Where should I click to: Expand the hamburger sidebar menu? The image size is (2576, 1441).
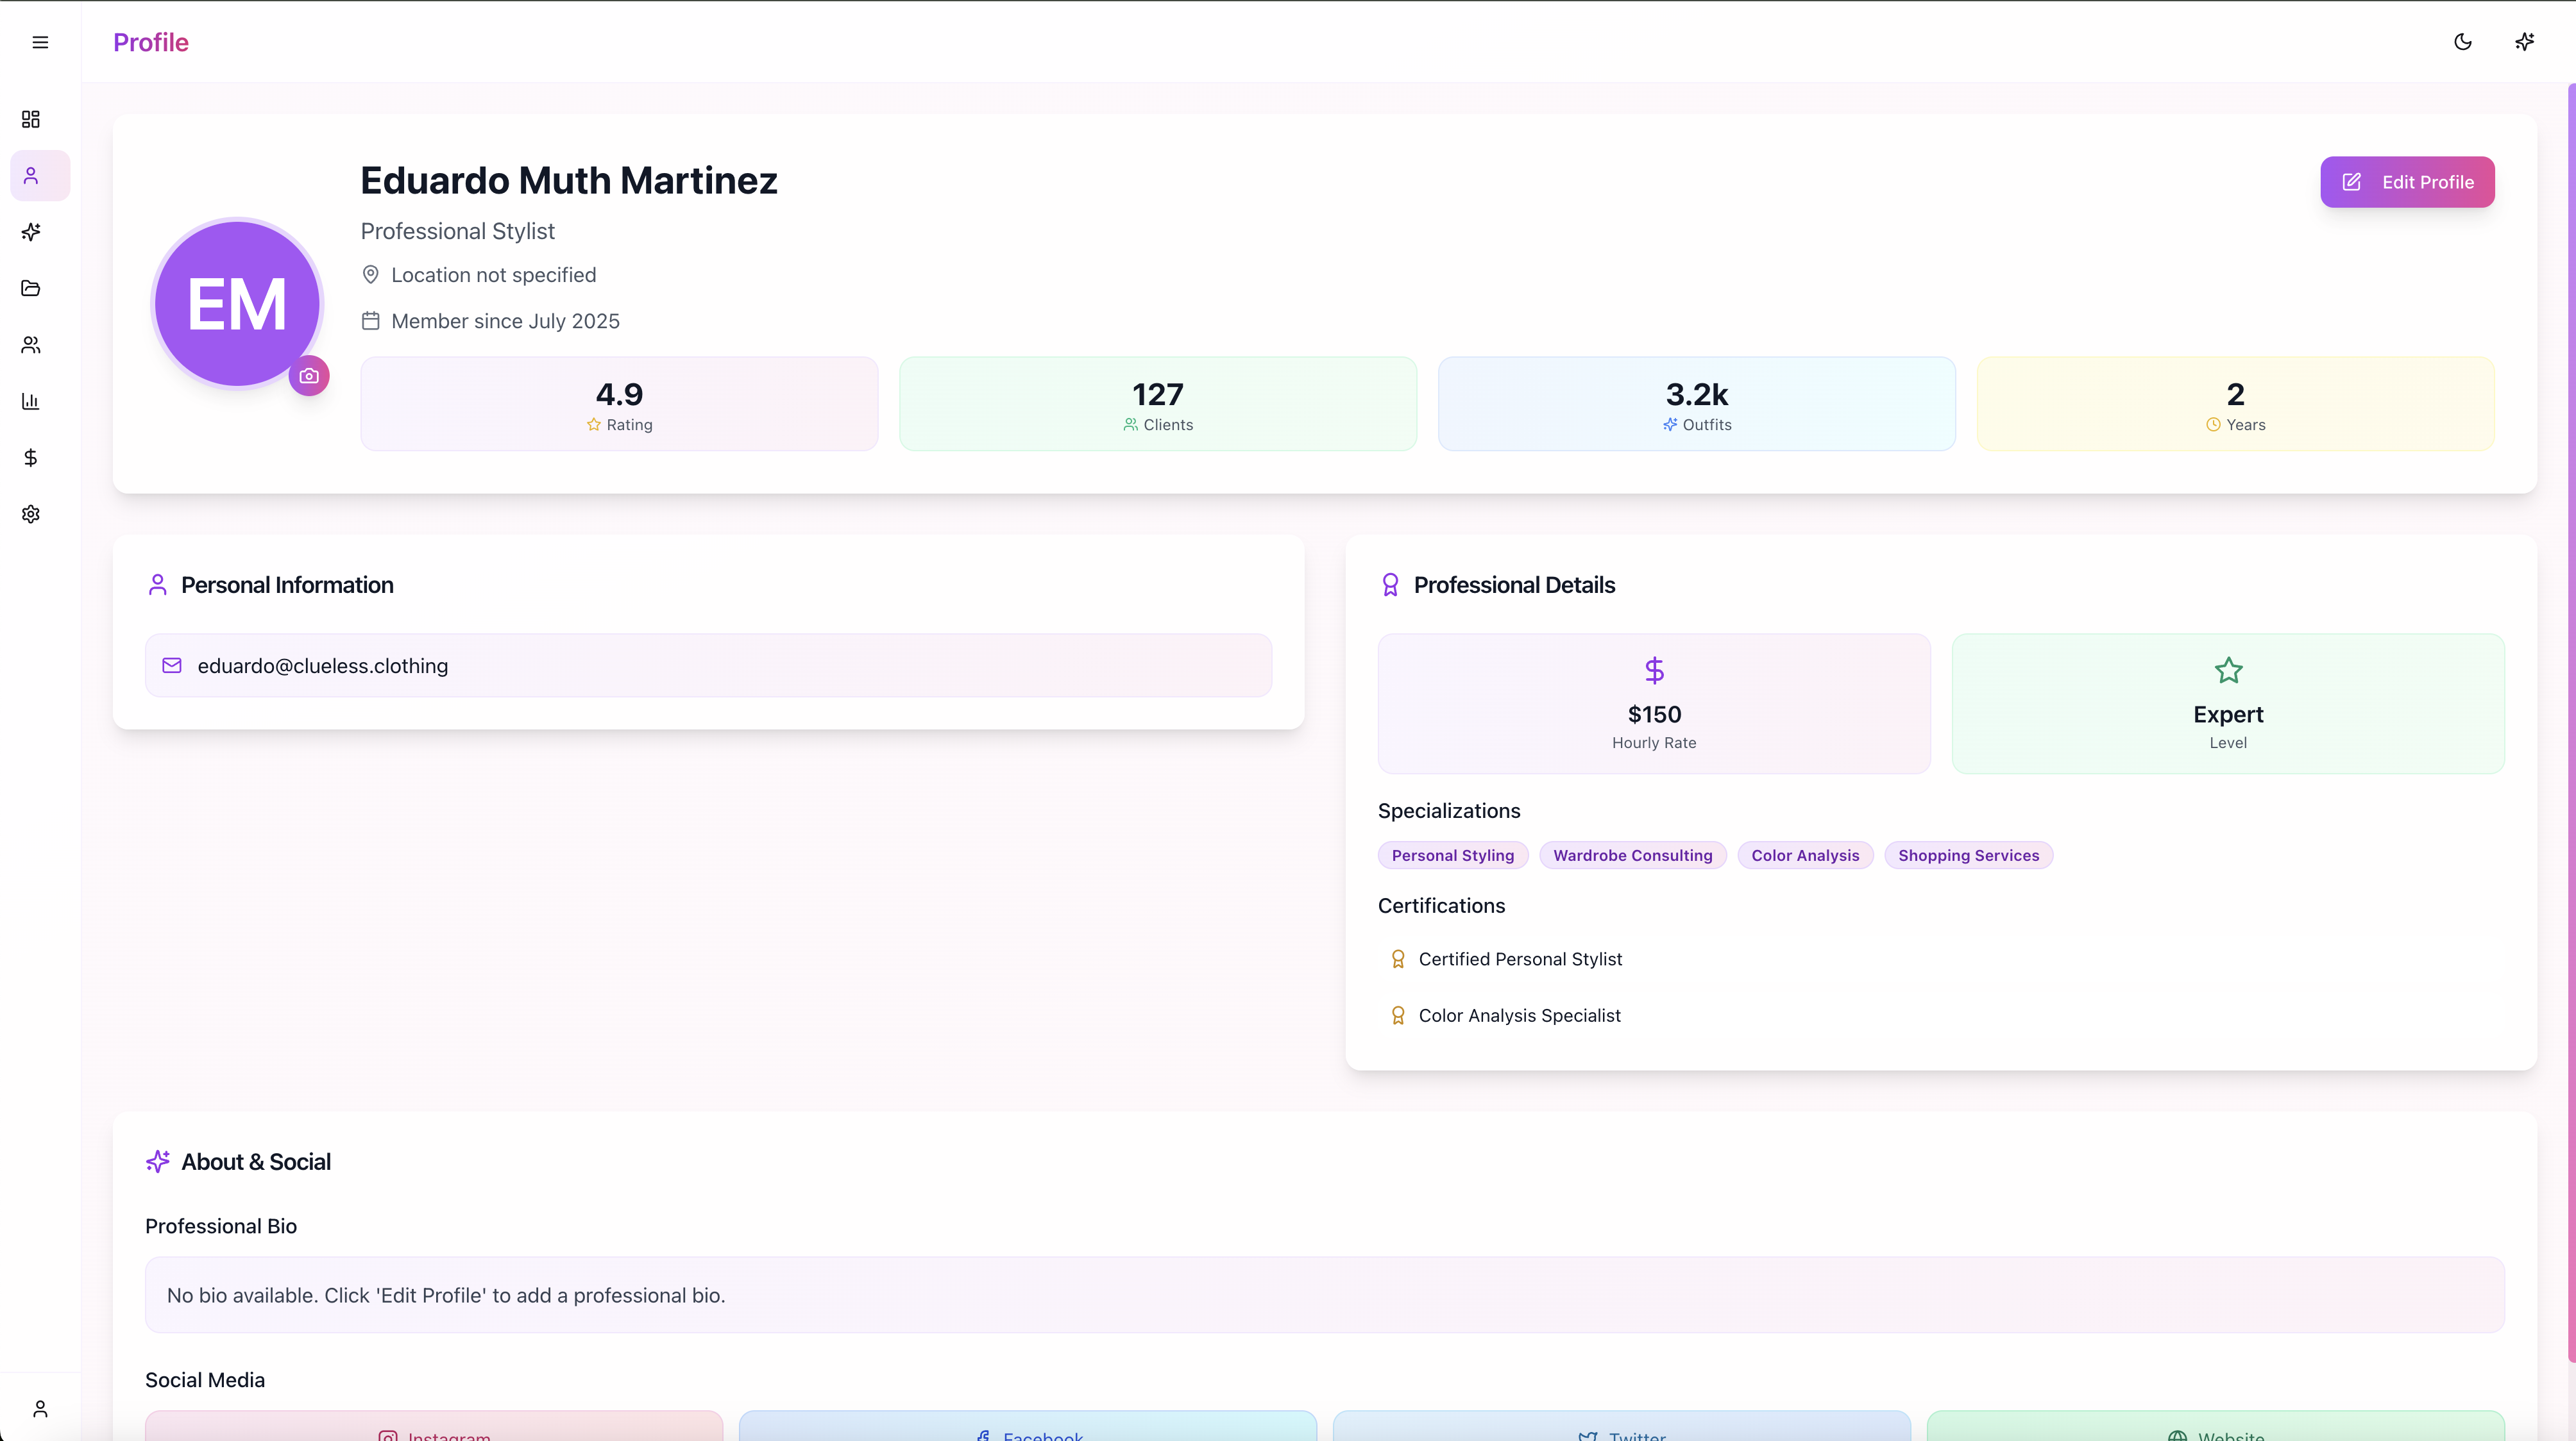tap(40, 42)
